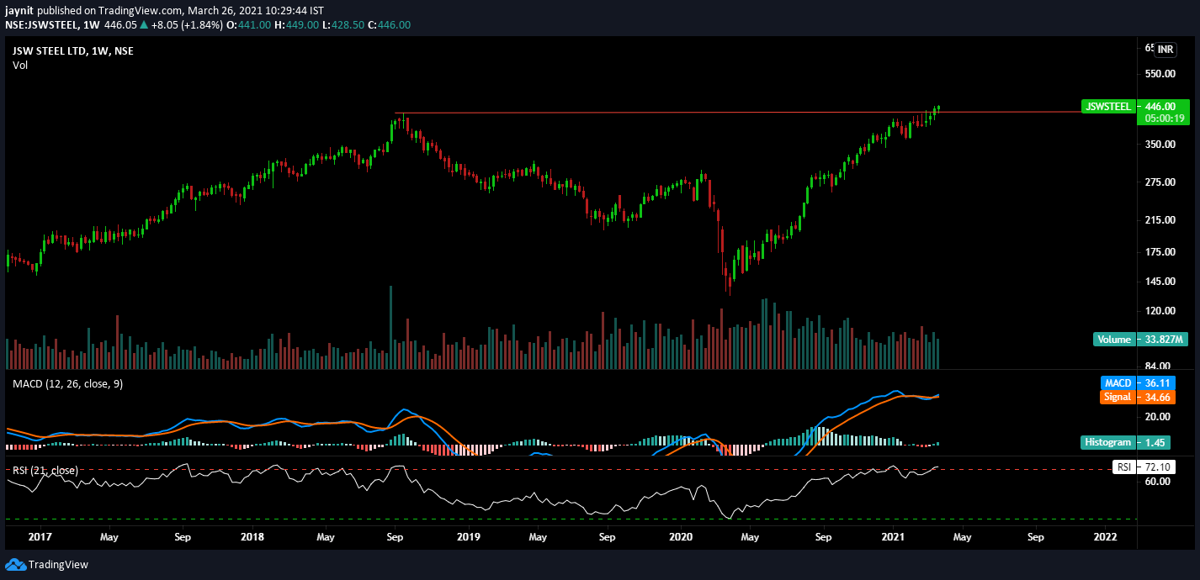Click the 84.00 price axis label

coord(1158,366)
